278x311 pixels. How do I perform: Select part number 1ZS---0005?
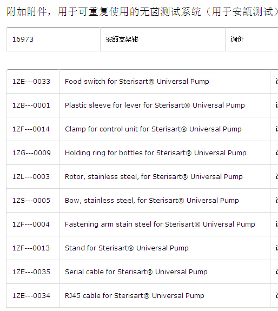tap(31, 201)
